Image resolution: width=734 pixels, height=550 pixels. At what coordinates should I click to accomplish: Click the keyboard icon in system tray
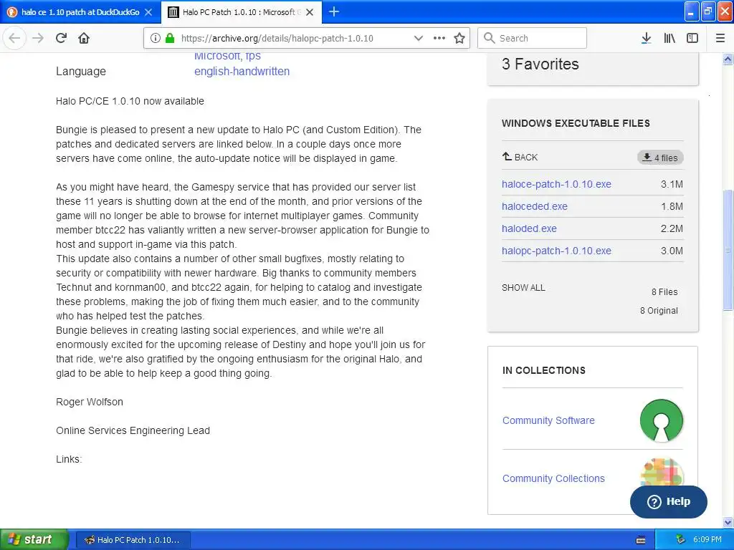(641, 540)
